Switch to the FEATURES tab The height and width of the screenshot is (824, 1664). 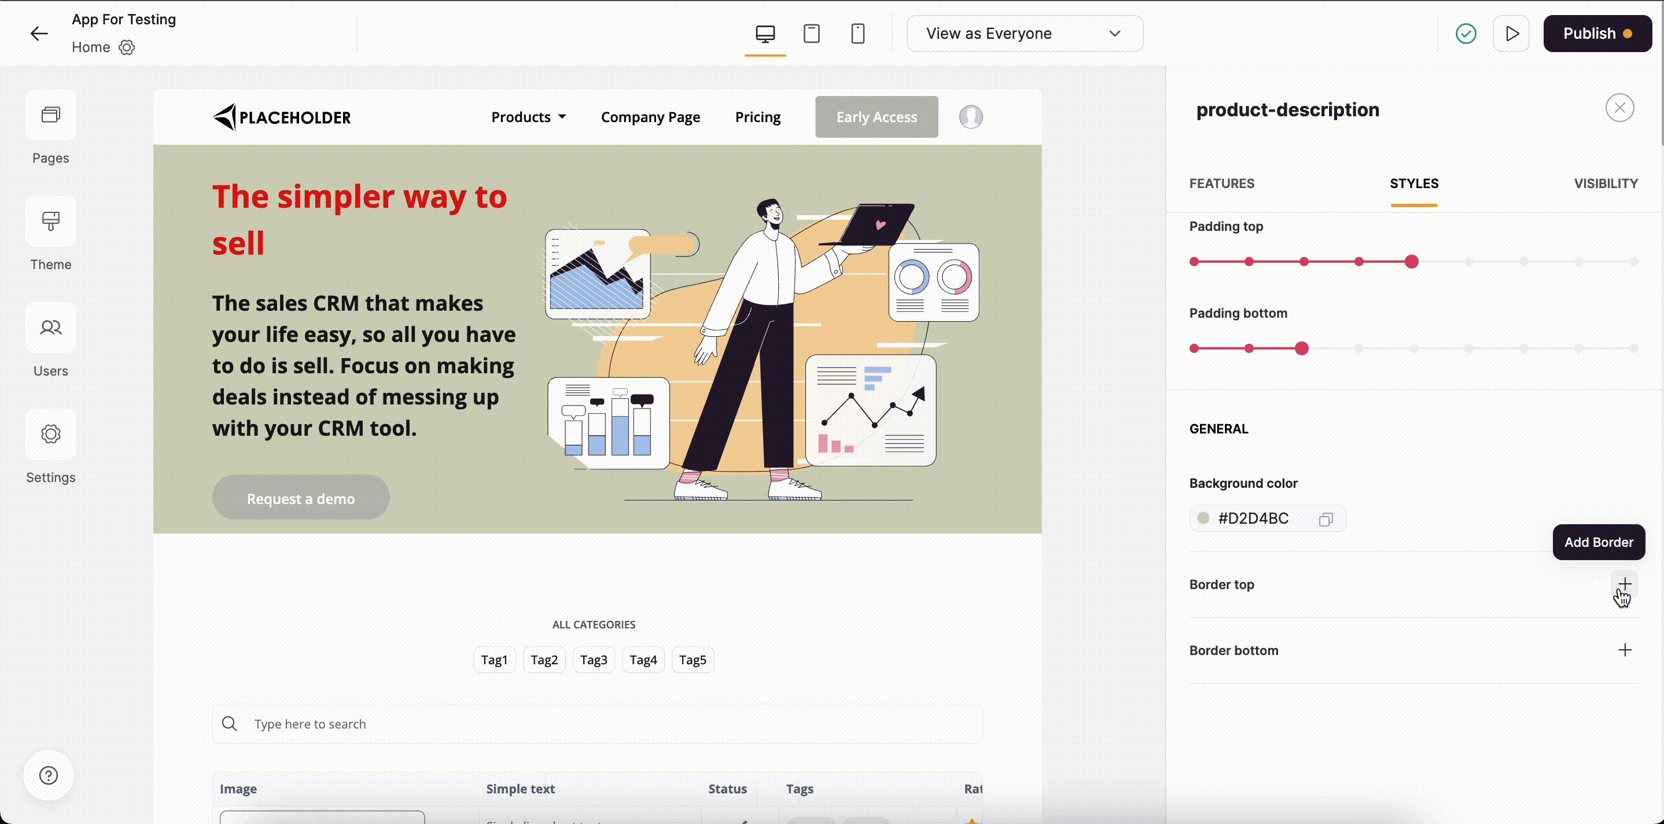1221,183
